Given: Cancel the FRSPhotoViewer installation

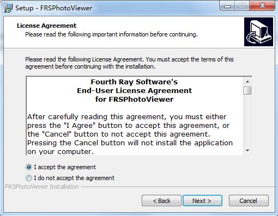Looking at the screenshot, I should click(x=249, y=201).
